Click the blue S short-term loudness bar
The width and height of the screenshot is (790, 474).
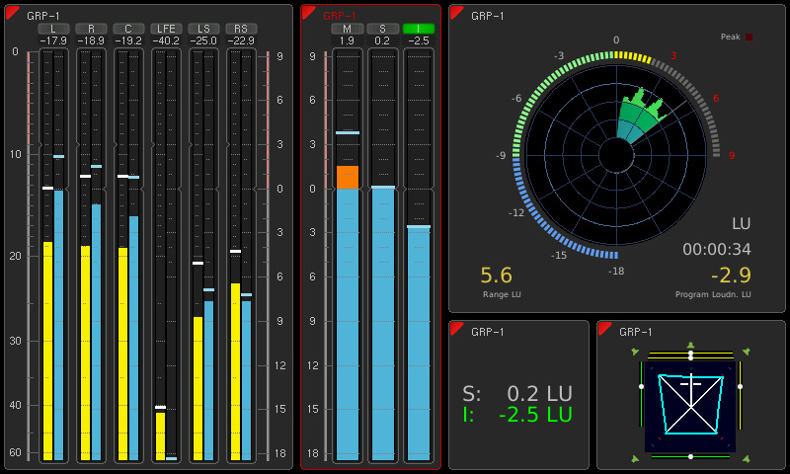[383, 325]
